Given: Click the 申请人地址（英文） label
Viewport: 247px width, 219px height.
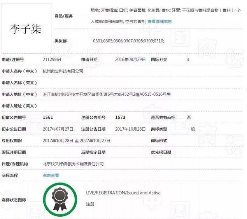Looking at the screenshot, I should click(19, 106).
